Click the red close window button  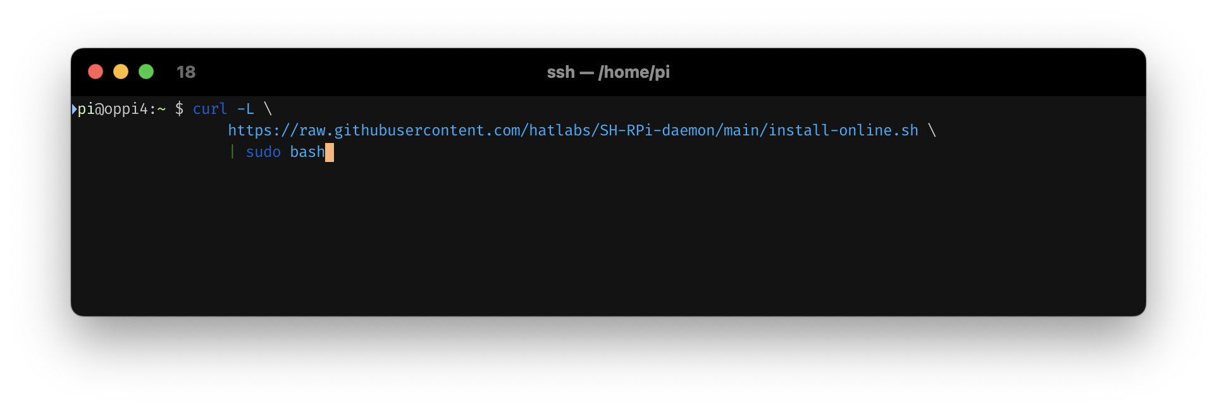coord(96,72)
